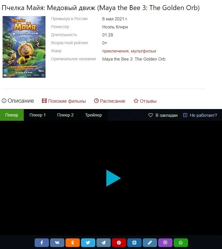The height and width of the screenshot is (249, 222).
Task: Share by email envelope icon
Action: tap(134, 242)
